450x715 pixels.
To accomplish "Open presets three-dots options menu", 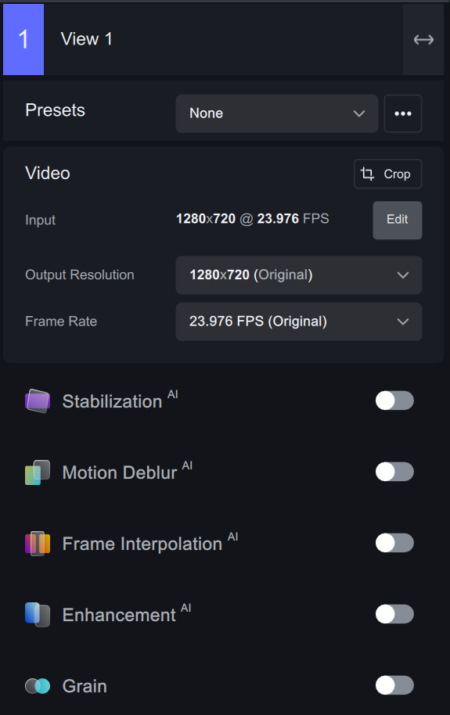I will [403, 113].
